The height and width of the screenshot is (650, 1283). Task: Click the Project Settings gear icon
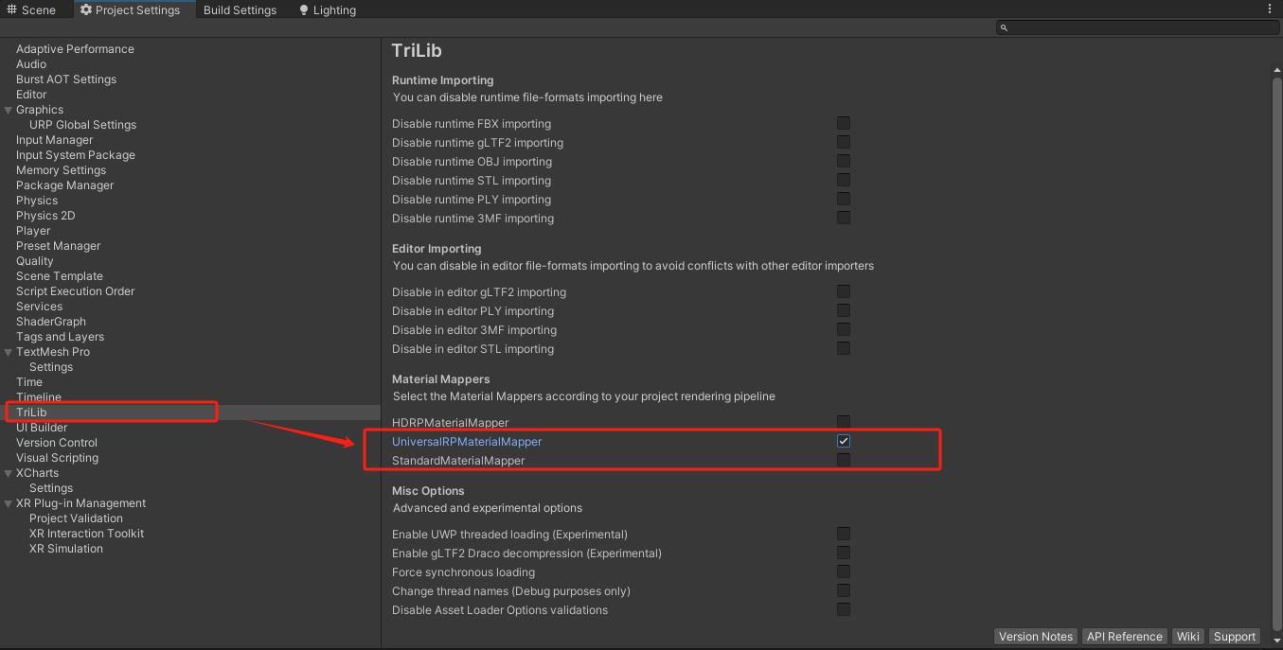click(x=86, y=10)
